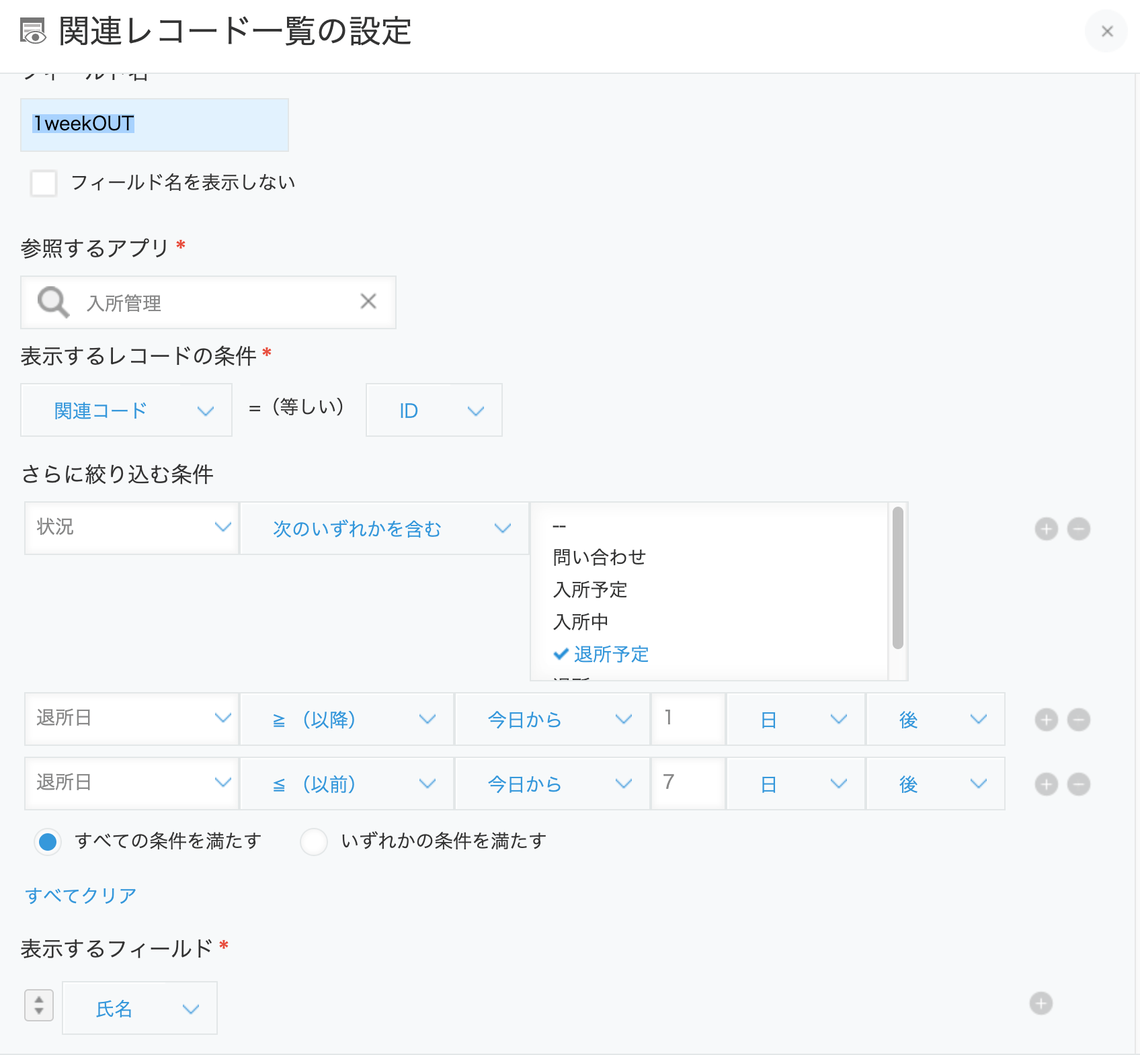This screenshot has height=1055, width=1140.
Task: Open the 氏名 display field dropdown
Action: [140, 1008]
